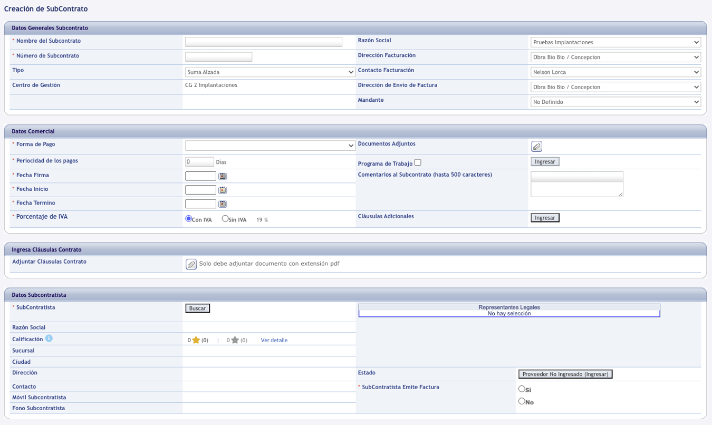Open the Tipo dropdown showing Suma Alzada
The height and width of the screenshot is (425, 712).
point(270,72)
